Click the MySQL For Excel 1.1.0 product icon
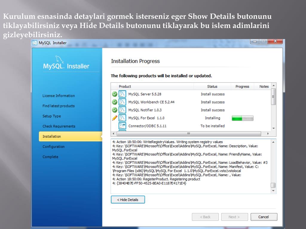 point(122,118)
